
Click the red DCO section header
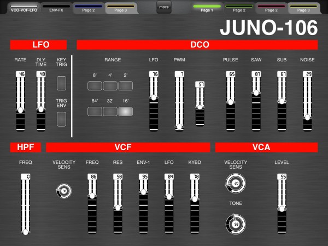[197, 45]
